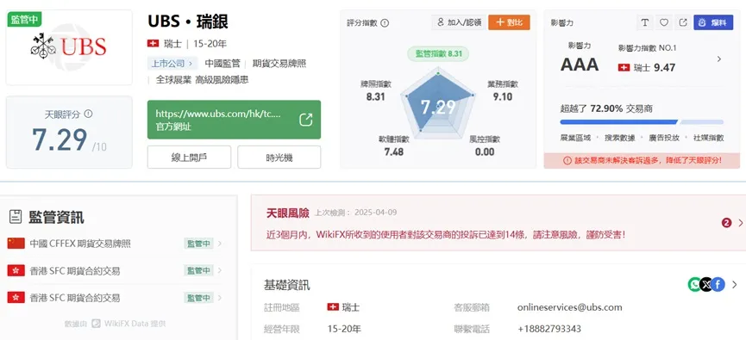
Task: Click the 高級風險隱患 tag
Action: pyautogui.click(x=222, y=80)
